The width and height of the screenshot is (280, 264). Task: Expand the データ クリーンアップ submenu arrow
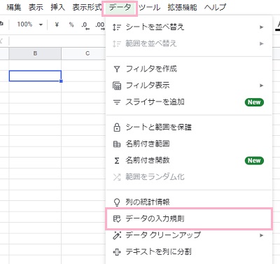tap(261, 235)
